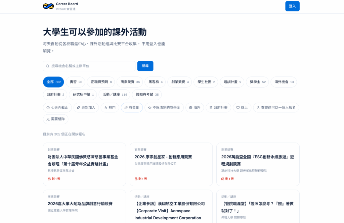The width and height of the screenshot is (344, 223).
Task: Toggle the 最新加入 filter
Action: 86,108
